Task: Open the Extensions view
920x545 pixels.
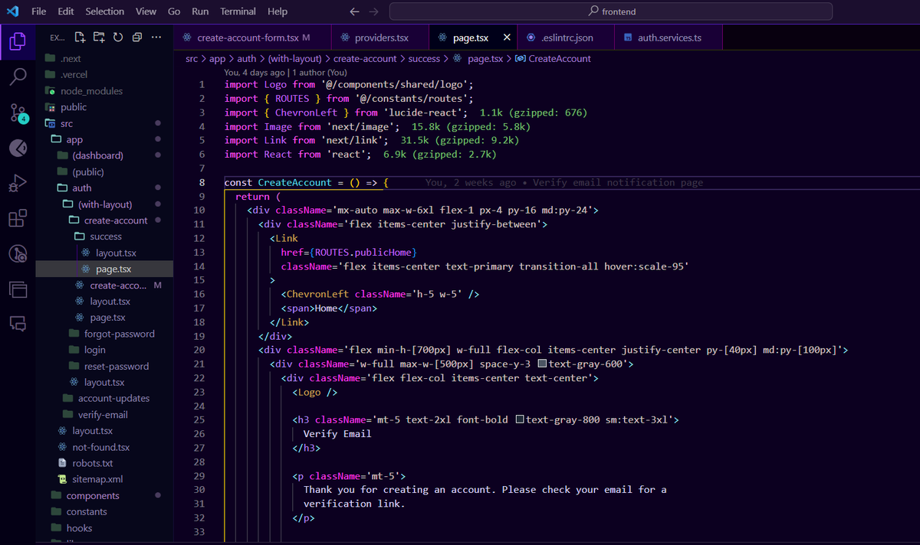Action: (18, 218)
